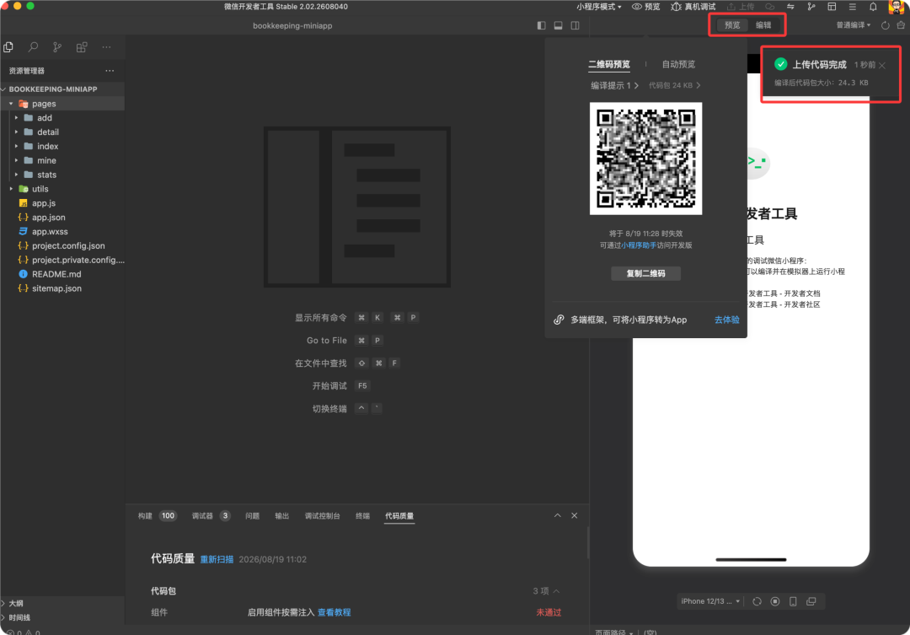Click the preview QR code image
Image resolution: width=910 pixels, height=635 pixels.
(x=645, y=159)
